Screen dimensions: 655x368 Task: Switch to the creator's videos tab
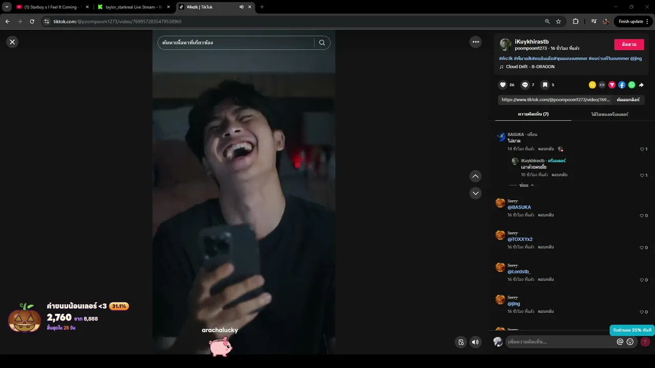(x=609, y=114)
